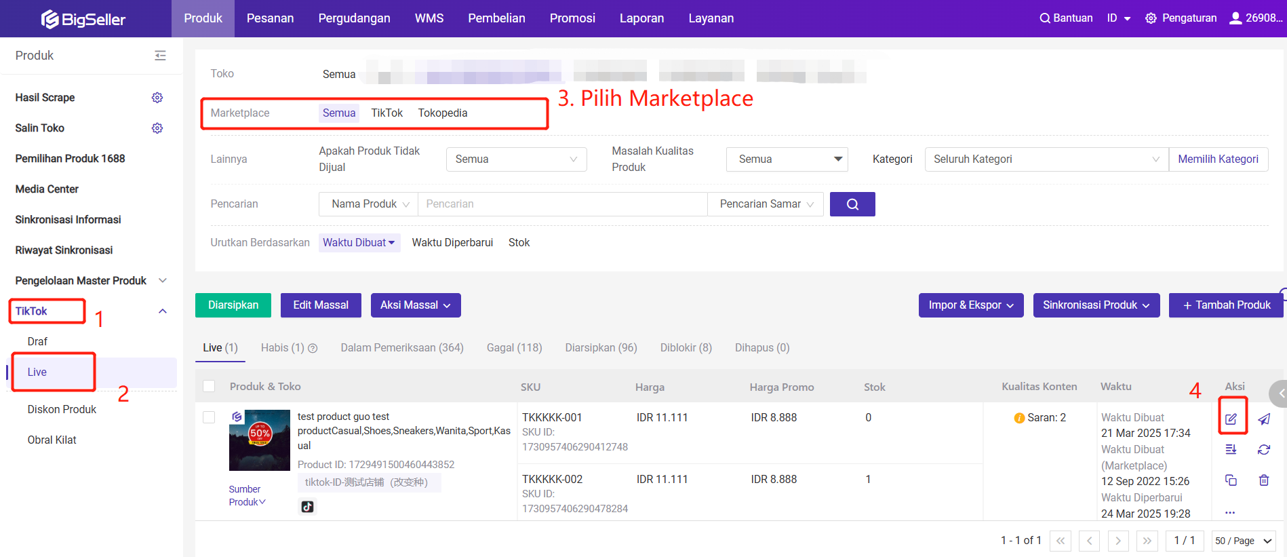Click the green Diarsipkan button
The width and height of the screenshot is (1287, 557).
(x=233, y=305)
